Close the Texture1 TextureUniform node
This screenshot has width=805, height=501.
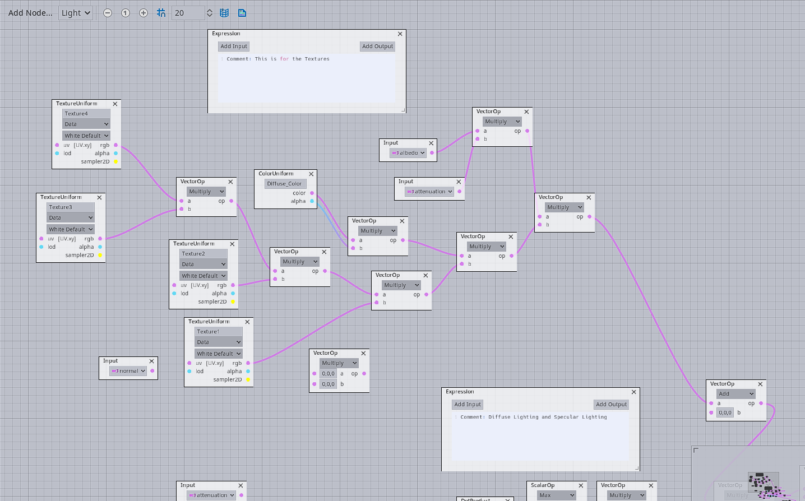click(247, 322)
